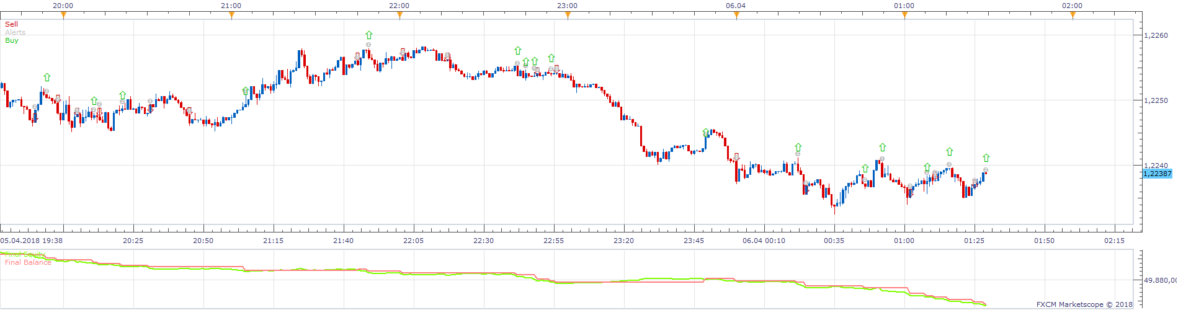Image resolution: width=1178 pixels, height=310 pixels.
Task: Click the 21:40 time axis label
Action: pos(343,241)
